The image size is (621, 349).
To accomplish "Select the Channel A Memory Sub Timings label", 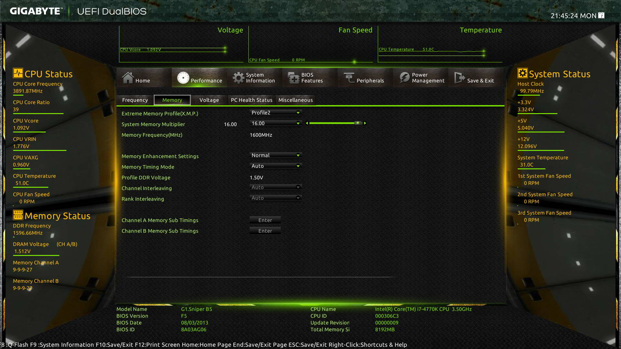I will pos(160,220).
